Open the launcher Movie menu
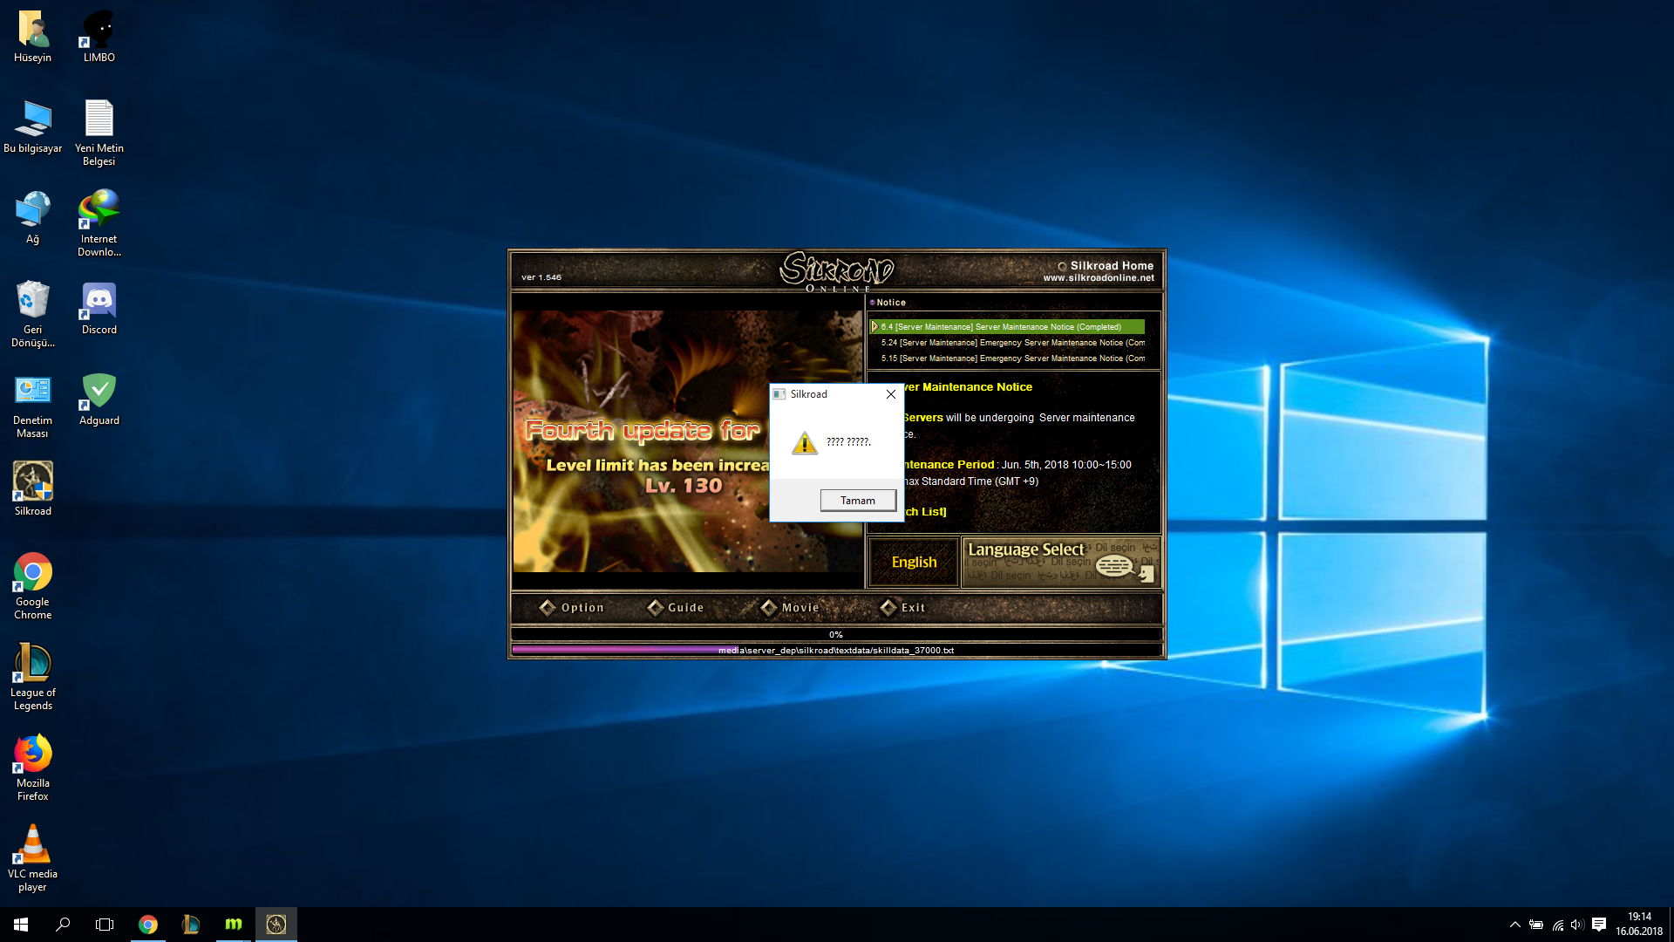This screenshot has height=942, width=1674. point(791,608)
